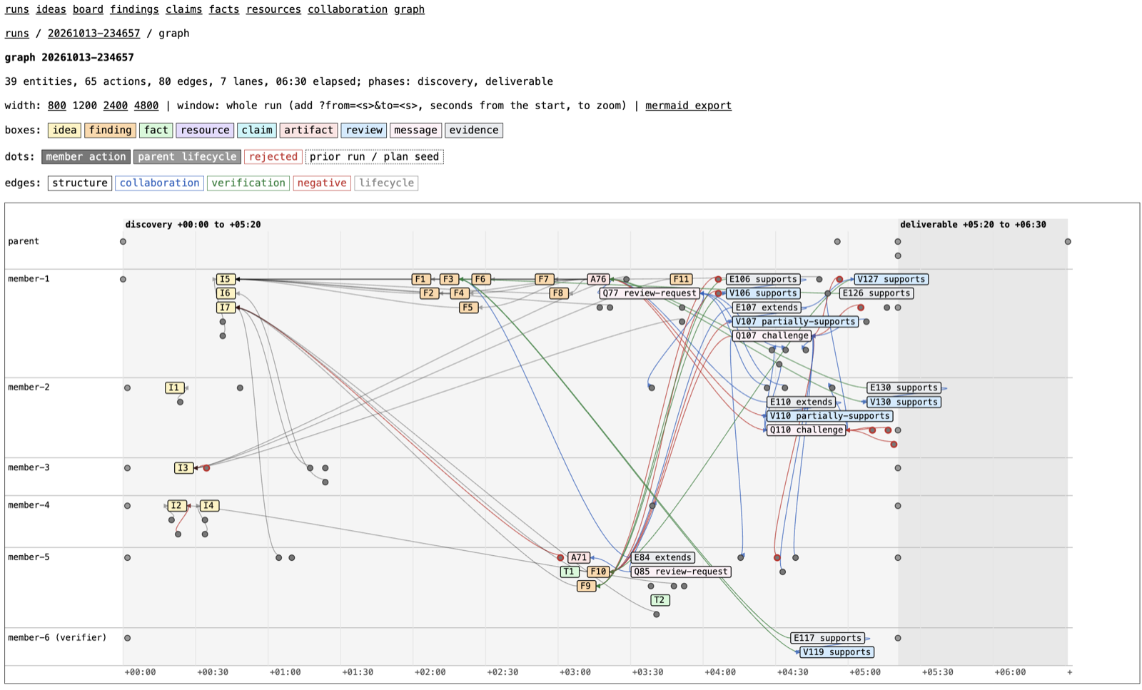
Task: Open the E117 supports evidence node
Action: 828,638
